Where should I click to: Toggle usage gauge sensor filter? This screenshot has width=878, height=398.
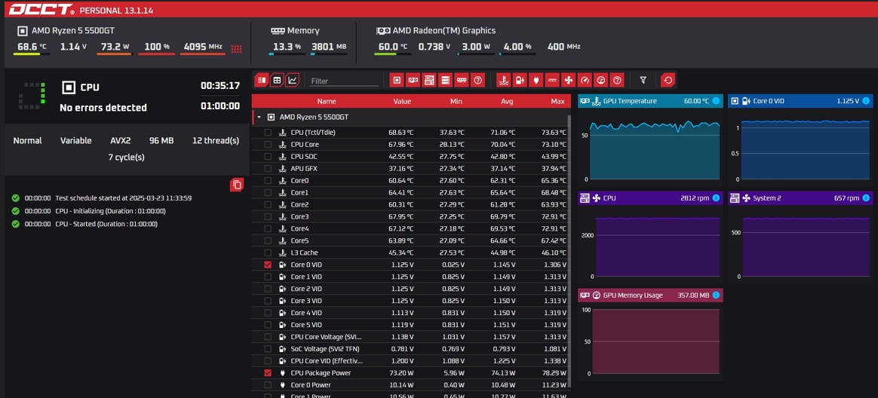[601, 81]
